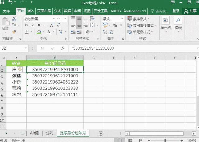Click the error warning icon beside 庄

[x=20, y=69]
